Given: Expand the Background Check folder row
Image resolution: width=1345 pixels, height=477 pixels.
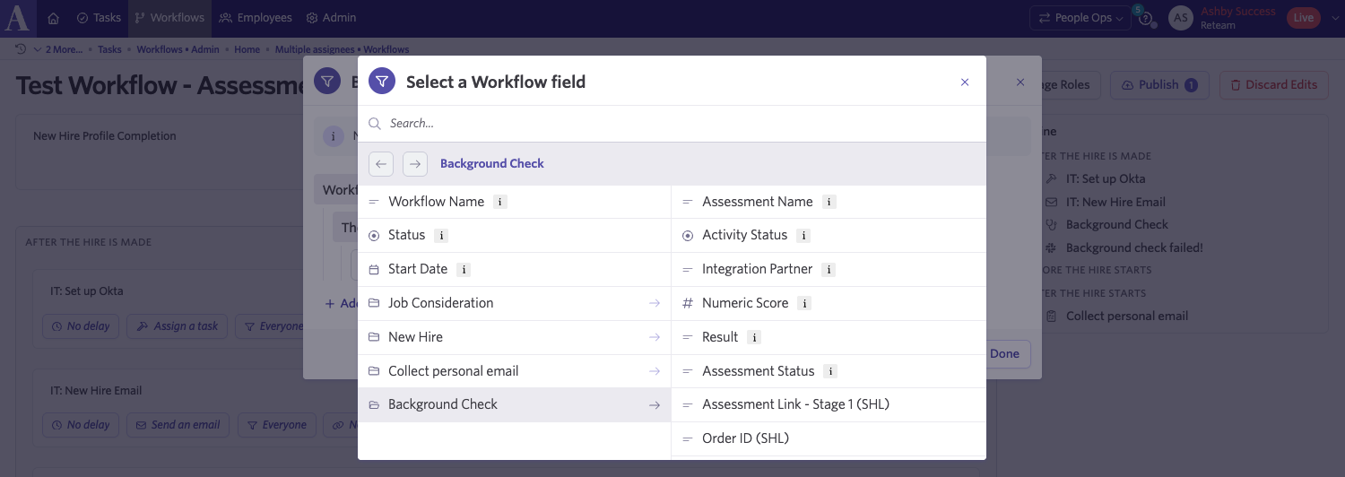Looking at the screenshot, I should coord(515,404).
